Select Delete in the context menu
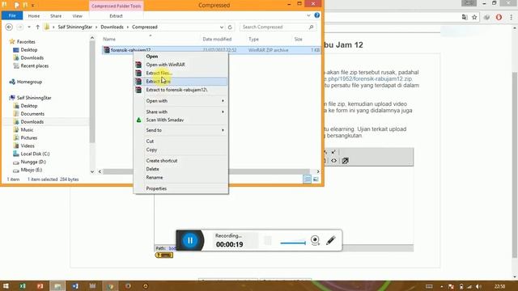Viewport: 518px width, 291px height. pos(153,169)
